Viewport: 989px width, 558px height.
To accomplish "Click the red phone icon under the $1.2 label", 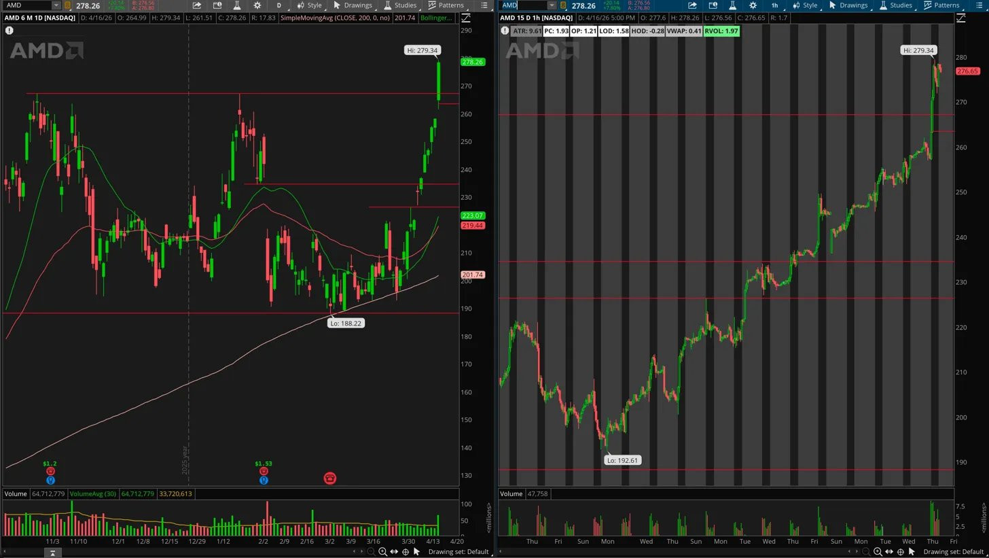I will [50, 472].
